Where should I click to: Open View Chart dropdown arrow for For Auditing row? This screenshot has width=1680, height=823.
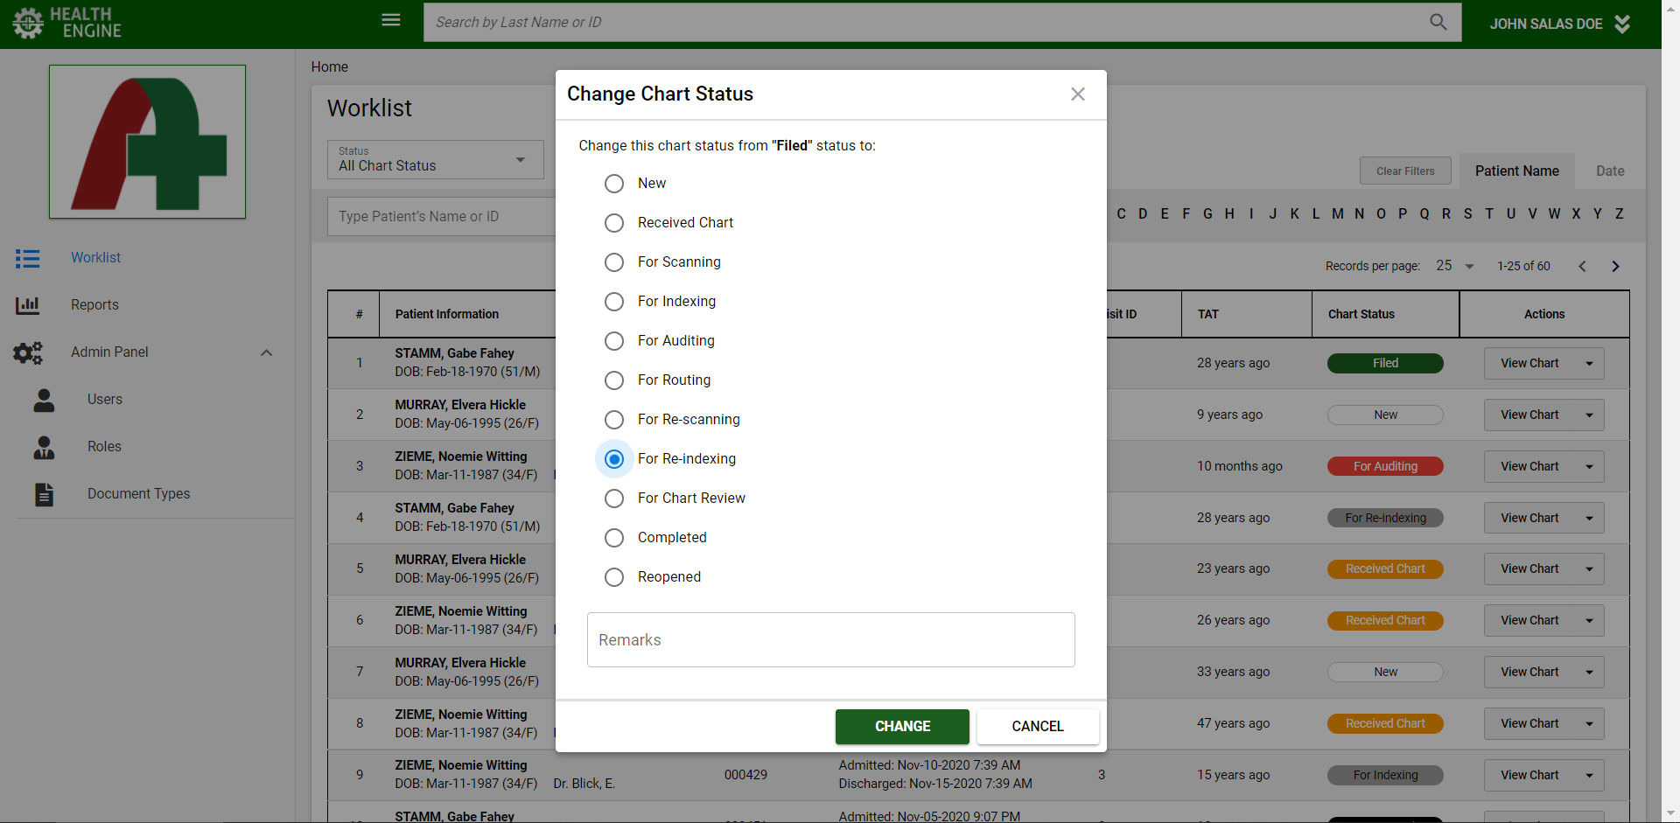(1589, 467)
